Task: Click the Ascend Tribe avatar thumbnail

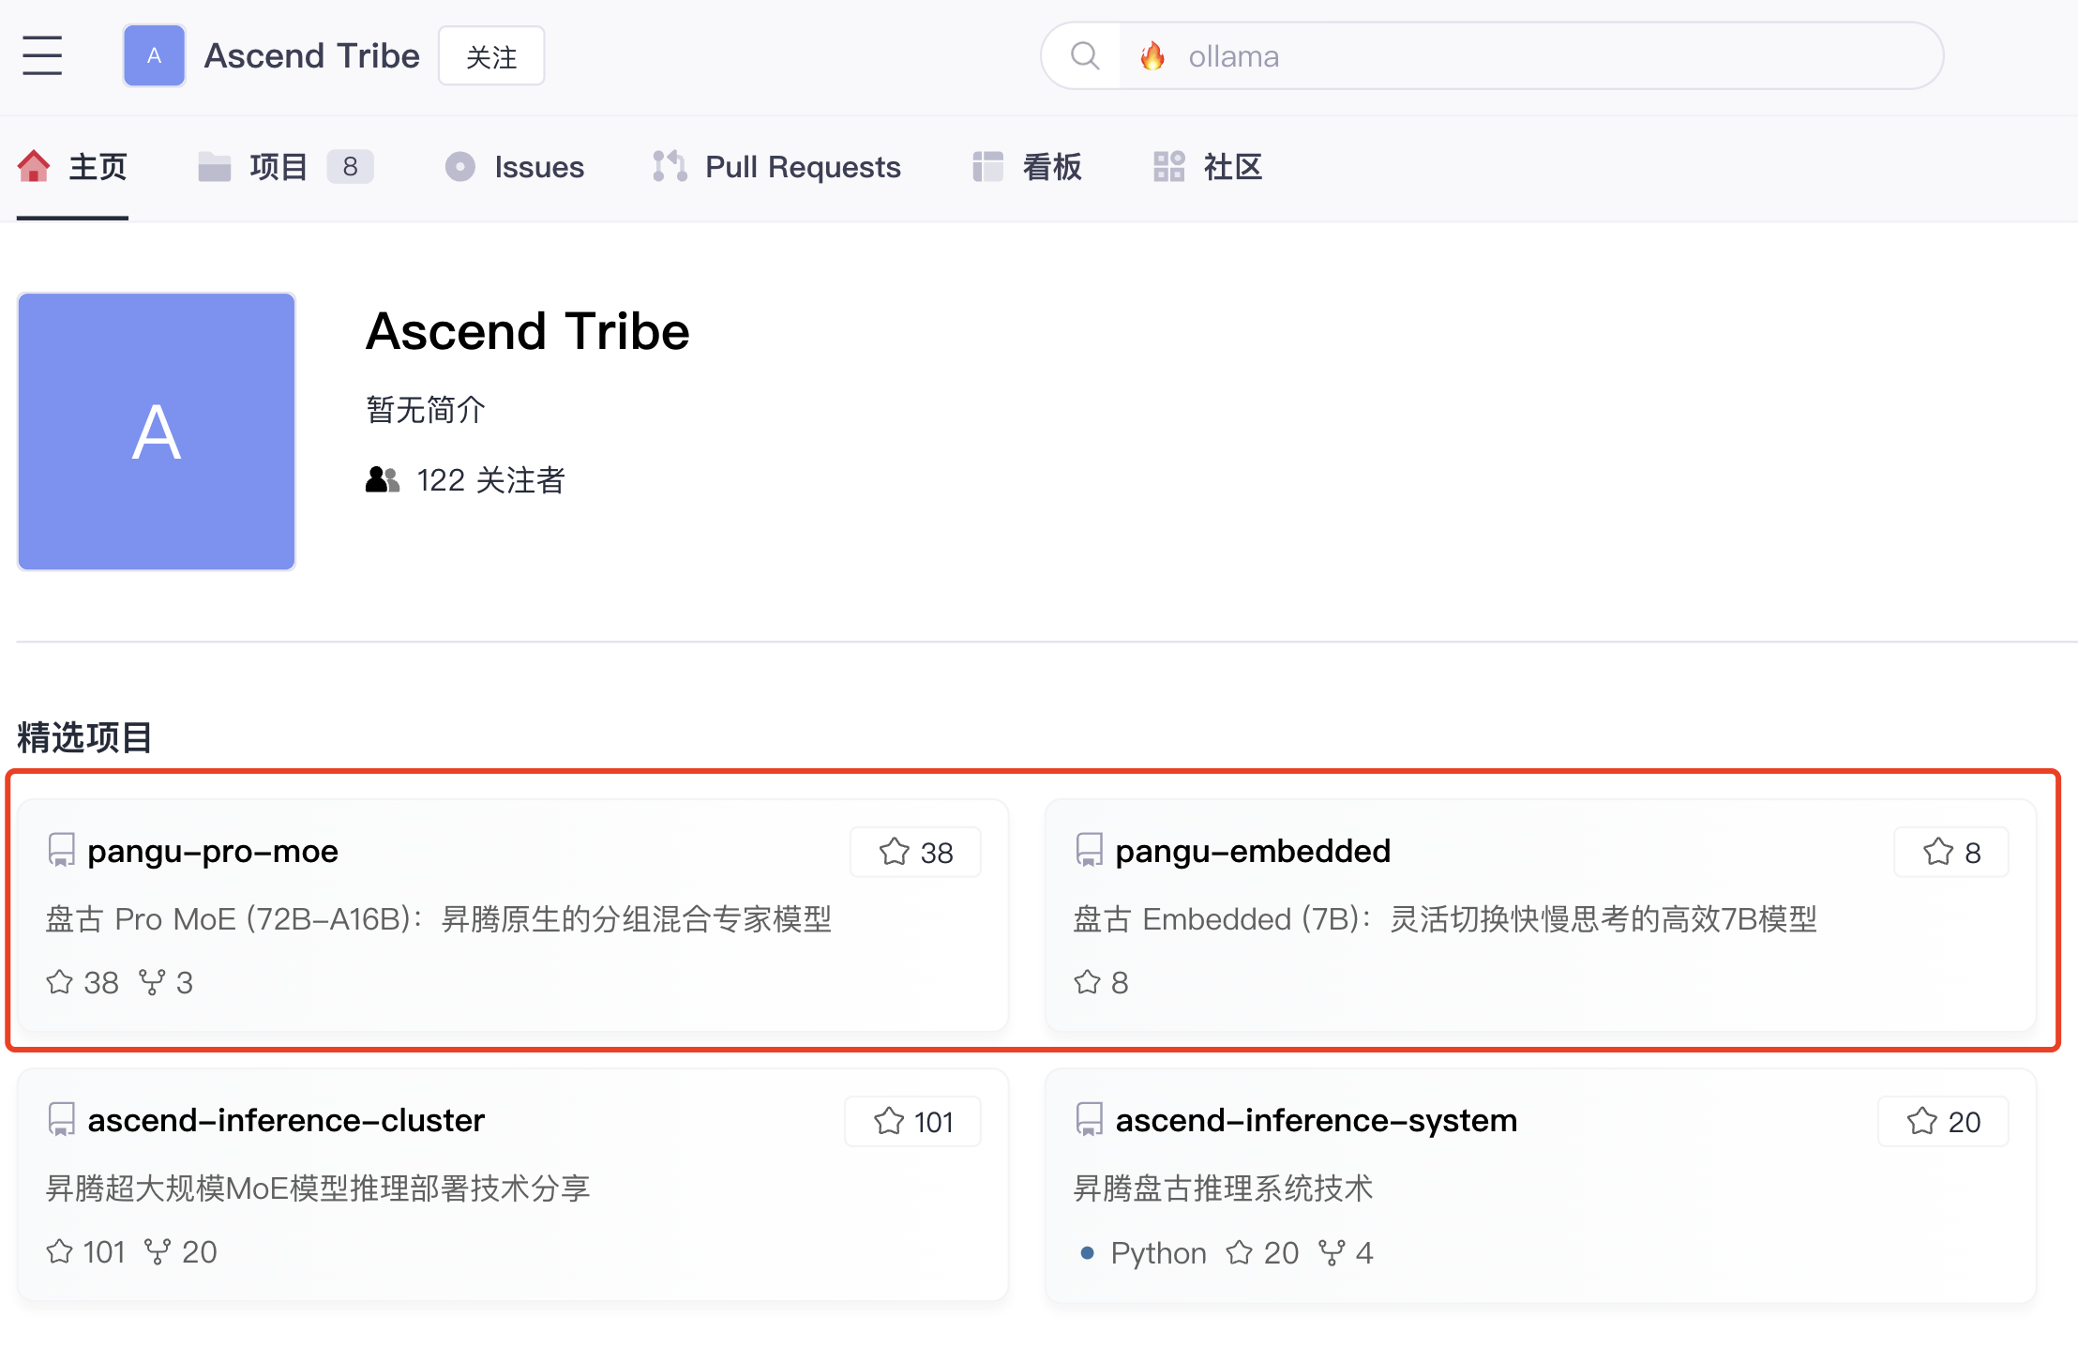Action: [x=154, y=55]
